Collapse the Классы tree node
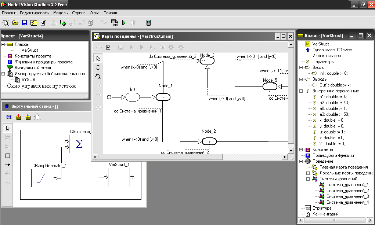375x225 pixels. coord(3,44)
